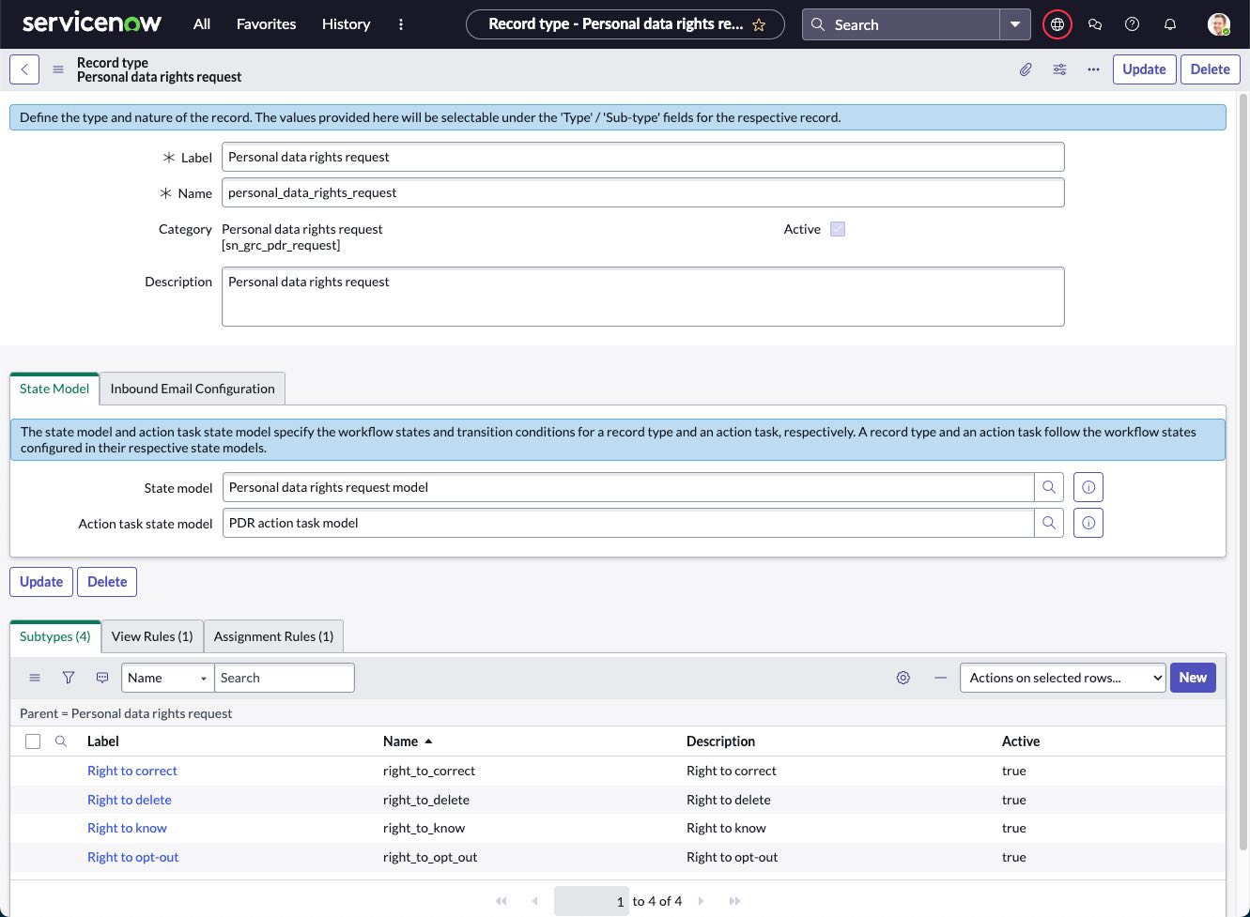This screenshot has height=917, width=1250.
Task: Open the Name search field dropdown
Action: click(168, 678)
